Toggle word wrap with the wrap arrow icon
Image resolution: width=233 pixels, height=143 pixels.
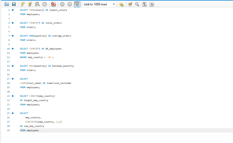point(152,4)
